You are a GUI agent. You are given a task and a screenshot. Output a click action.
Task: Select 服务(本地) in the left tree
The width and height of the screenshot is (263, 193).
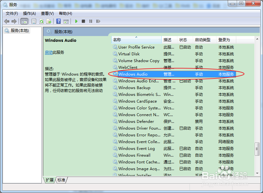point(17,31)
